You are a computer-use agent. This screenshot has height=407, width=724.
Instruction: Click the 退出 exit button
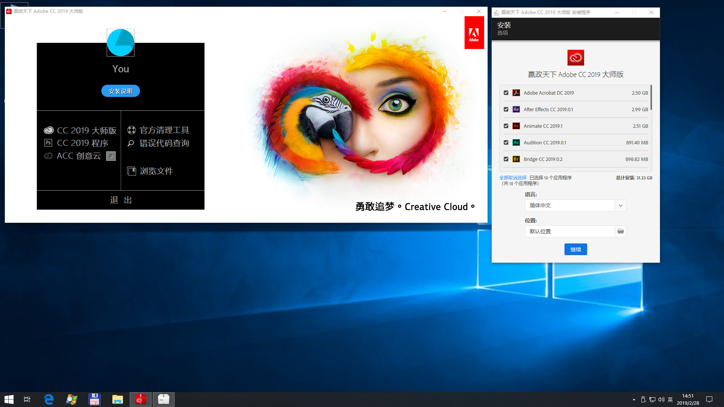[x=121, y=200]
